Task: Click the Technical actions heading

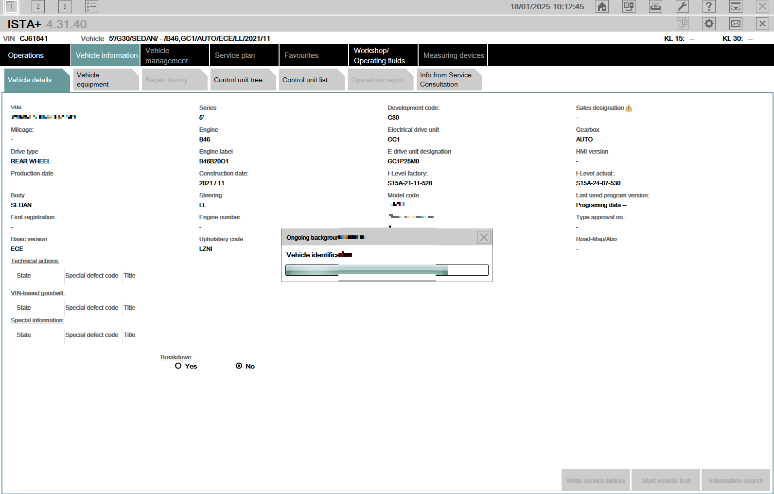Action: 35,261
